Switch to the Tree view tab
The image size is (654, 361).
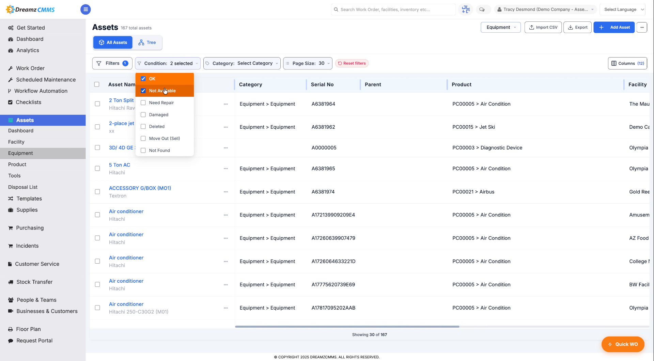point(147,43)
